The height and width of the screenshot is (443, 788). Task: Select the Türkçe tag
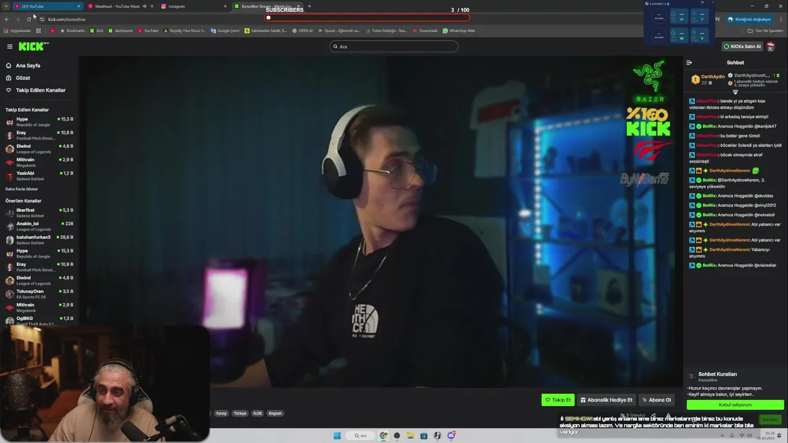(240, 413)
